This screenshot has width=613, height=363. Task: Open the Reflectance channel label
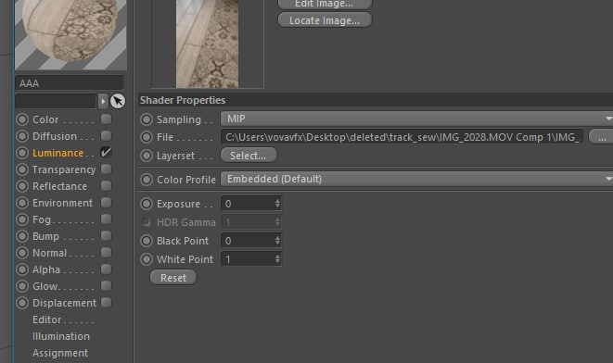tap(59, 186)
